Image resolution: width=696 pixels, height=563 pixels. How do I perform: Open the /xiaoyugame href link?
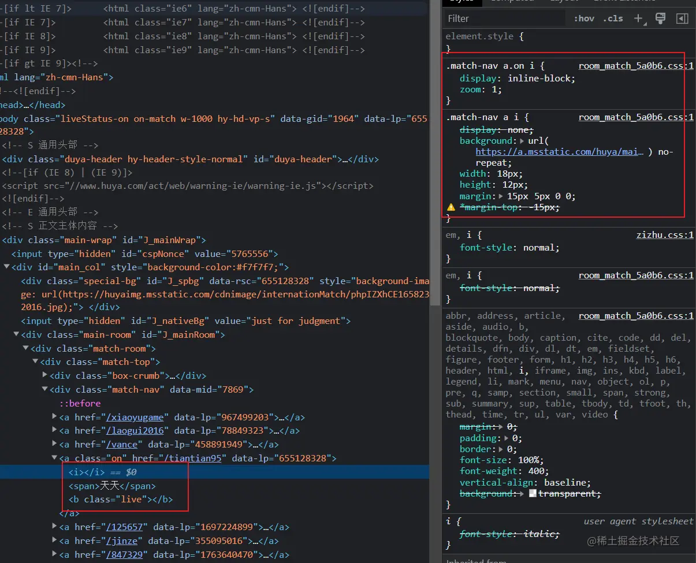(135, 417)
